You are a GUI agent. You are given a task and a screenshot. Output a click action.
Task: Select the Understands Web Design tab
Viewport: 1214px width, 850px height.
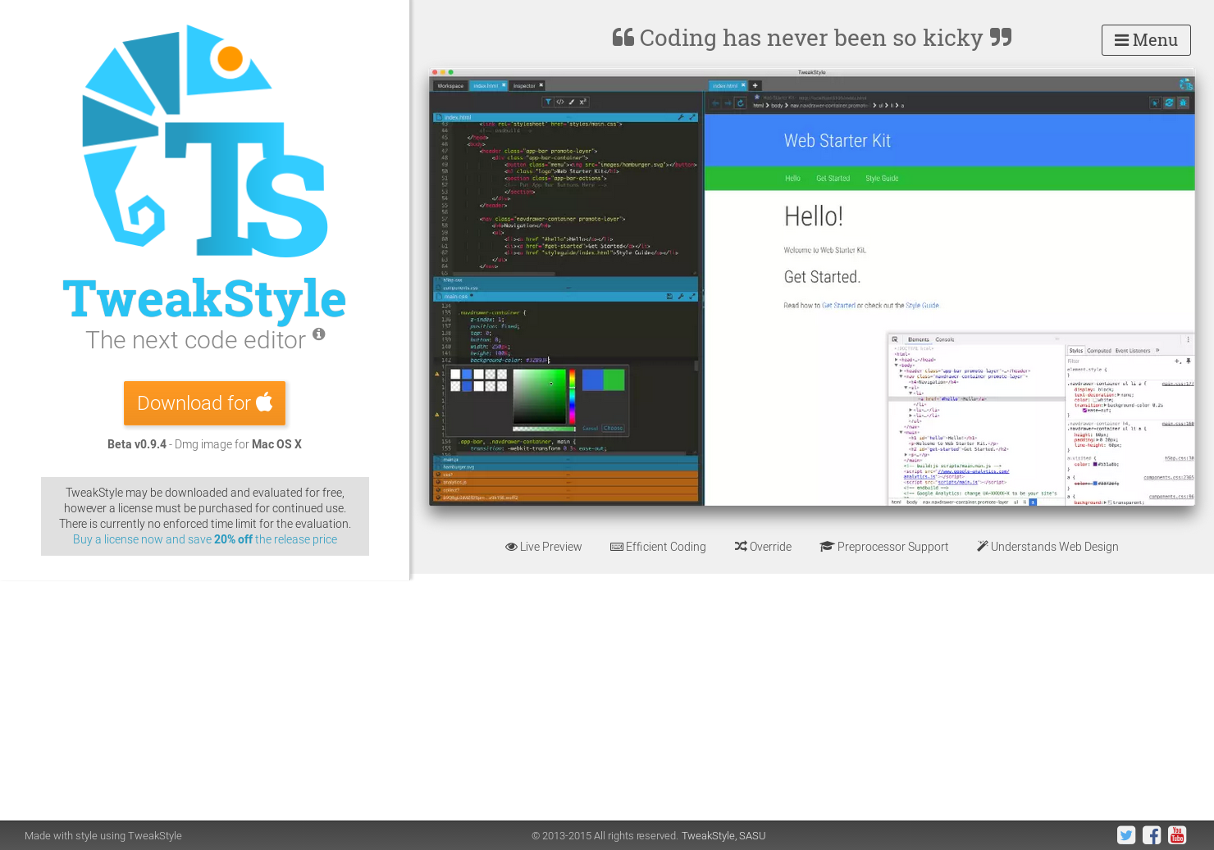coord(1047,547)
